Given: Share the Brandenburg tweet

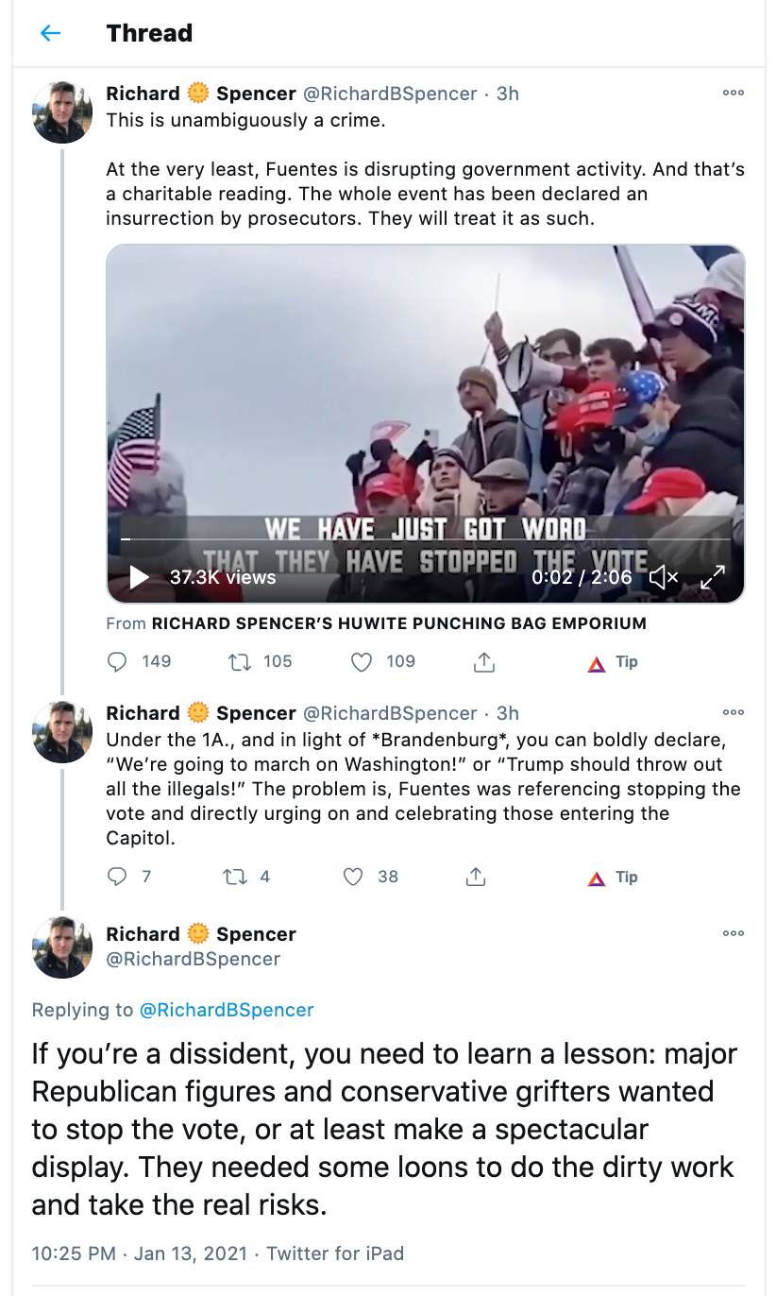Looking at the screenshot, I should tap(476, 878).
